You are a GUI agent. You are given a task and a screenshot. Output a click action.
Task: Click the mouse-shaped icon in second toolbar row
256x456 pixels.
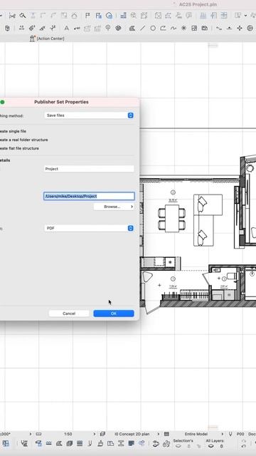click(8, 28)
